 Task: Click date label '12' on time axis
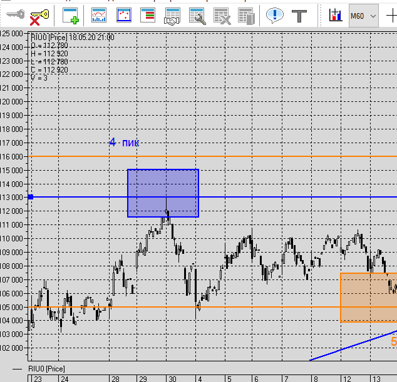point(347,379)
